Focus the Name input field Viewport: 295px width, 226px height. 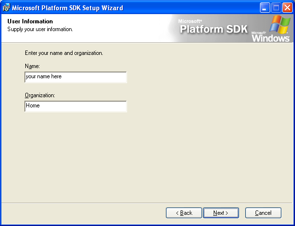tap(75, 77)
